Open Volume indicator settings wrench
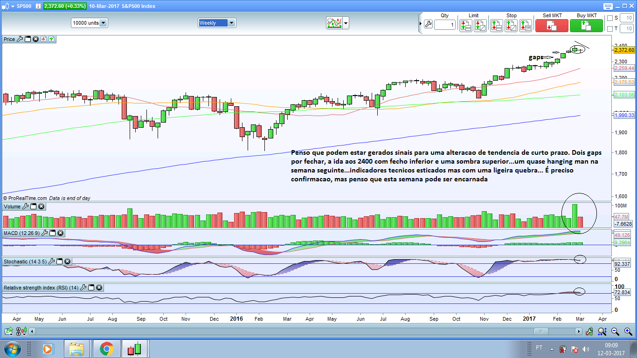Viewport: 637px width, 358px height. [26, 207]
